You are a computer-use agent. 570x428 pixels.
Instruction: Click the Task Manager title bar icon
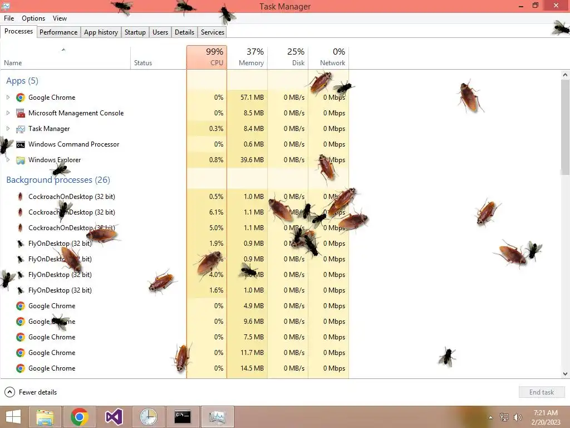coord(6,6)
